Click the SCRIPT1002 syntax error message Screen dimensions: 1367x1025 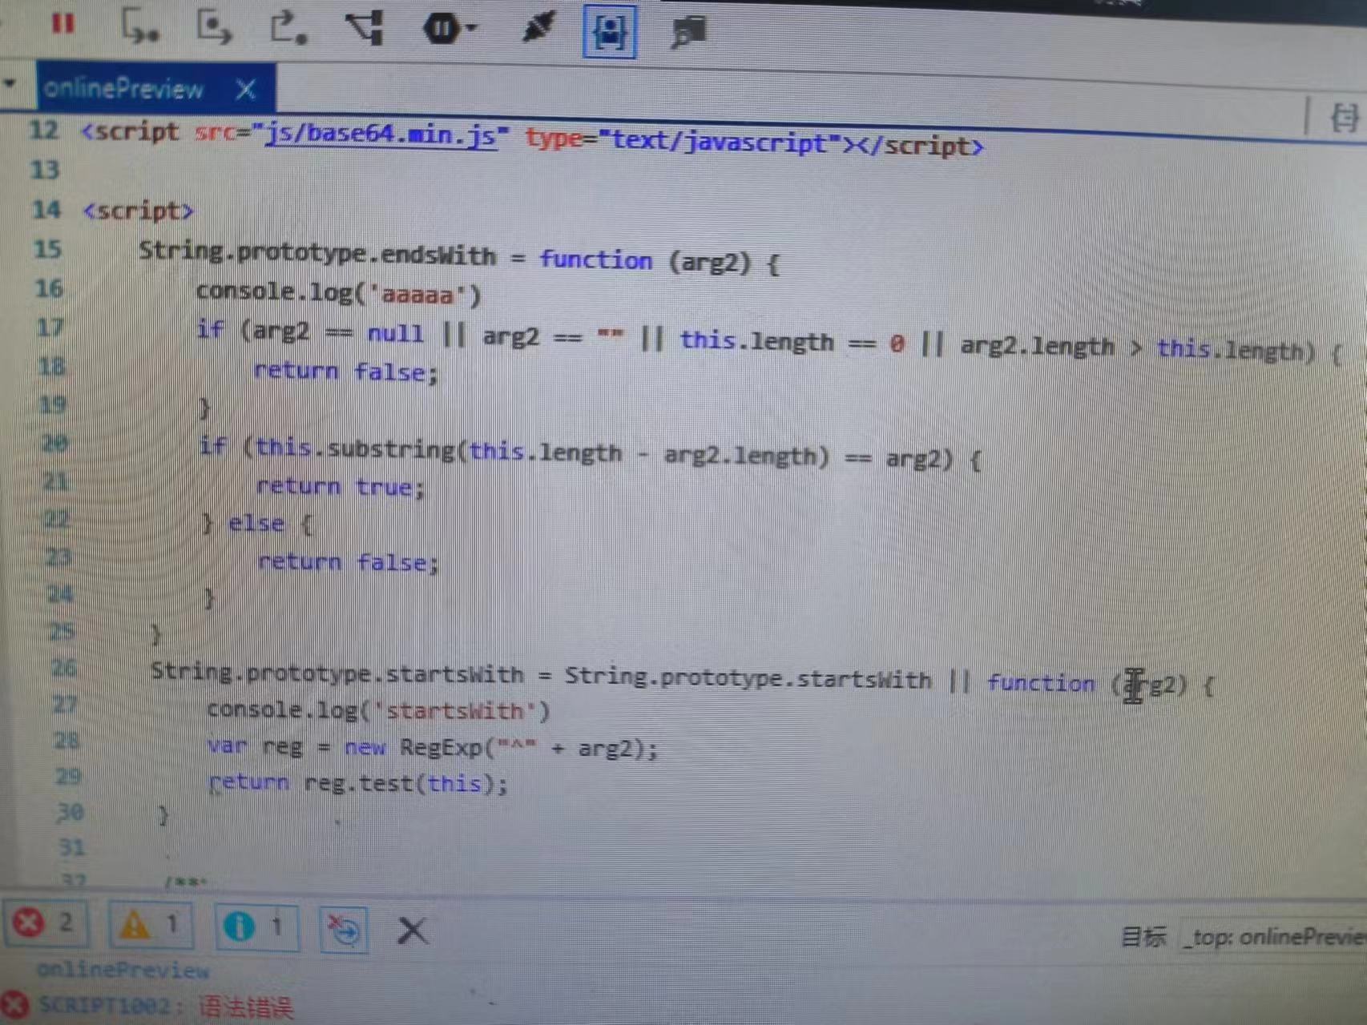(166, 1006)
